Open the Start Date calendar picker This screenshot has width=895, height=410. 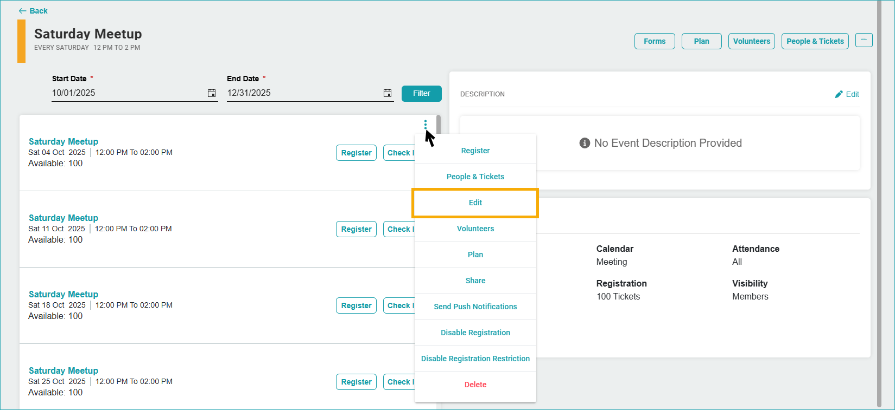pos(212,93)
